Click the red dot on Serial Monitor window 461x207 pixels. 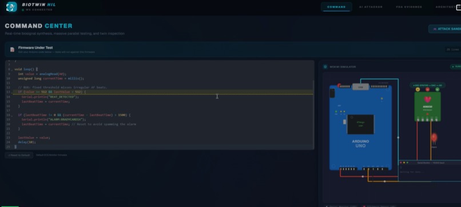coord(401,163)
